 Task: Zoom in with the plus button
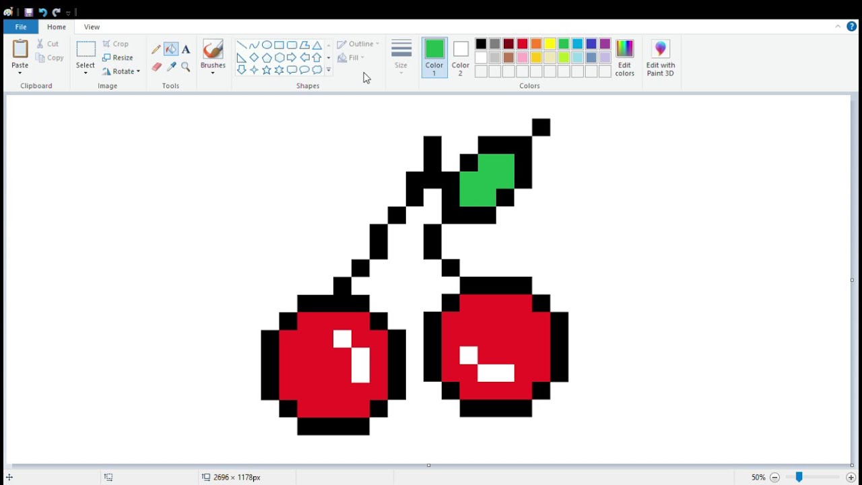tap(851, 477)
